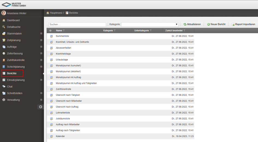Click the Unterkategorie column filter icon
This screenshot has height=142, width=258.
click(151, 31)
